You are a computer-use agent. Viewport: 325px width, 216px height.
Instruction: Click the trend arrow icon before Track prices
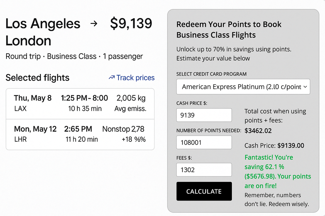pyautogui.click(x=111, y=78)
